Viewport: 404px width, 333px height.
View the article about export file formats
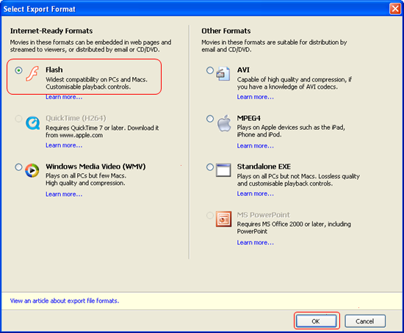pos(65,301)
